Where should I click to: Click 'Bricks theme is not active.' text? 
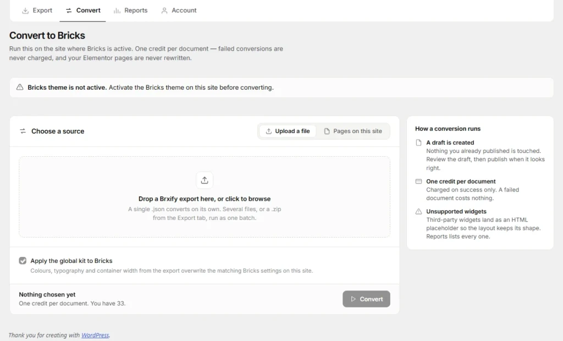[67, 87]
